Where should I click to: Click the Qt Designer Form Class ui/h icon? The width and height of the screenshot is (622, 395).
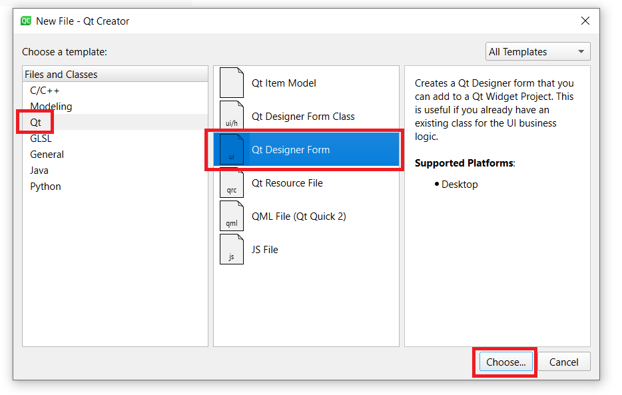tap(232, 117)
